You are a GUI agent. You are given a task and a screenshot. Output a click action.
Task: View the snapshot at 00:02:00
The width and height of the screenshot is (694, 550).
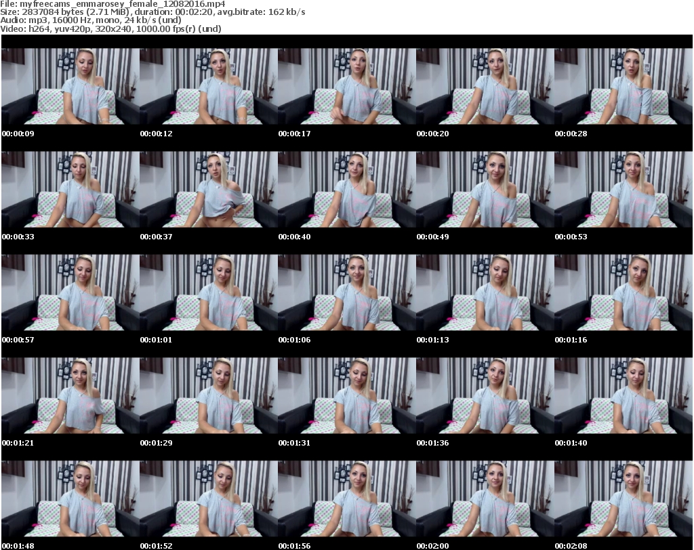pyautogui.click(x=485, y=499)
